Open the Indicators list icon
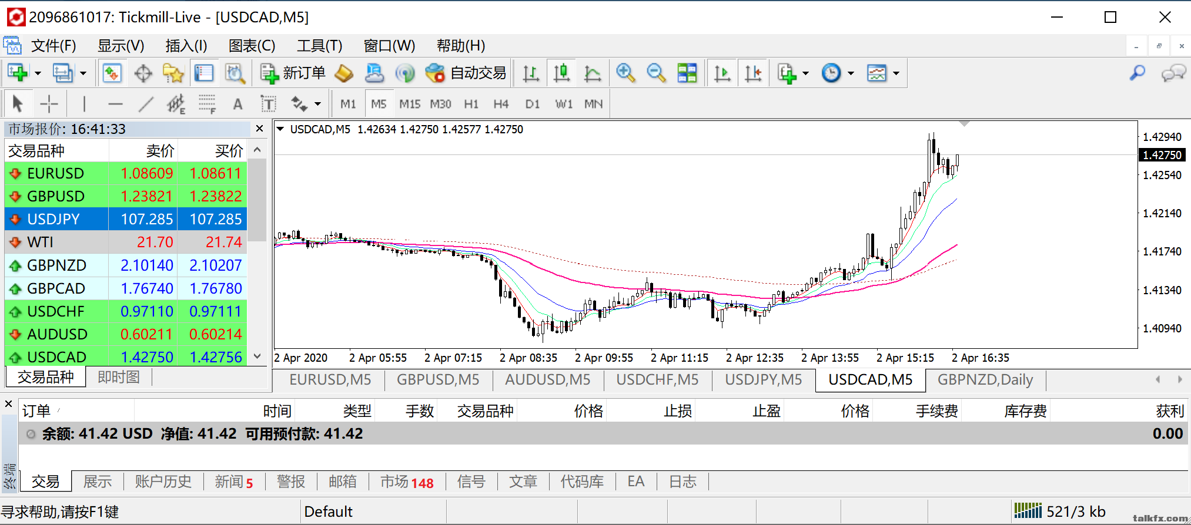 pyautogui.click(x=787, y=73)
